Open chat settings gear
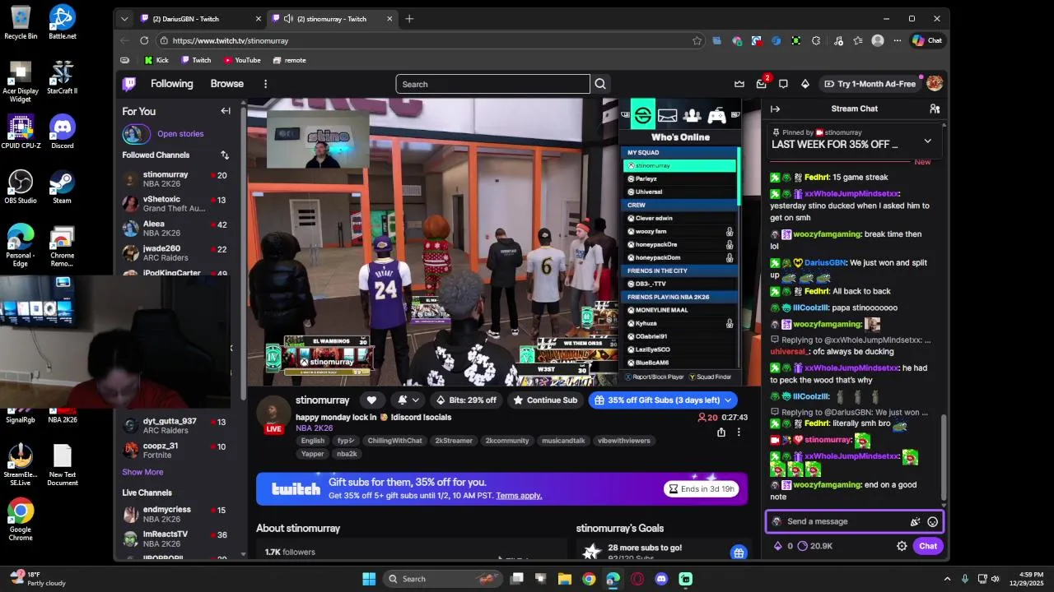The image size is (1054, 592). point(902,546)
